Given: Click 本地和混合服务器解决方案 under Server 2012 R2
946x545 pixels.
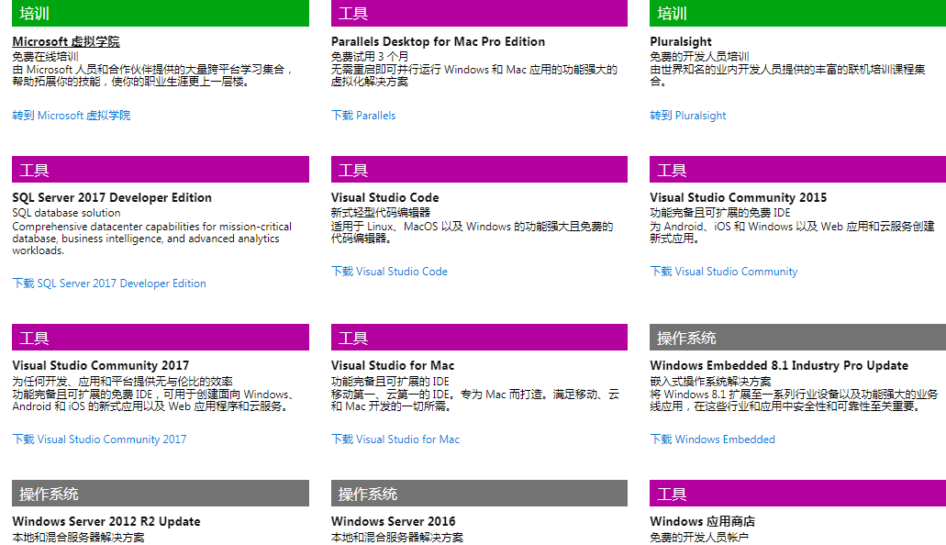Looking at the screenshot, I should click(x=78, y=537).
